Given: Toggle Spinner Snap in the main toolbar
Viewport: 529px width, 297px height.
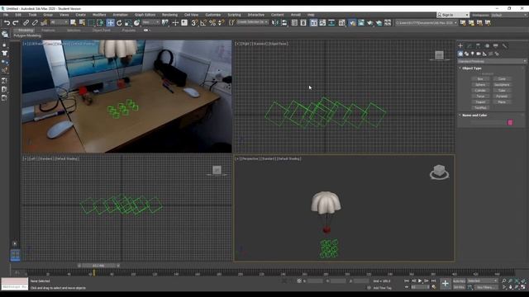Looking at the screenshot, I should (x=221, y=23).
